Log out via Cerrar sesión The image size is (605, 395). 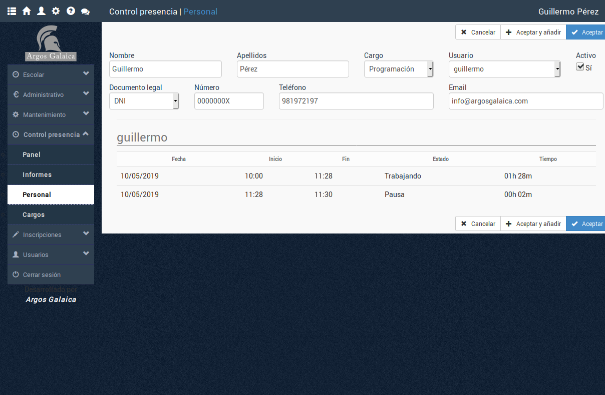click(x=51, y=274)
